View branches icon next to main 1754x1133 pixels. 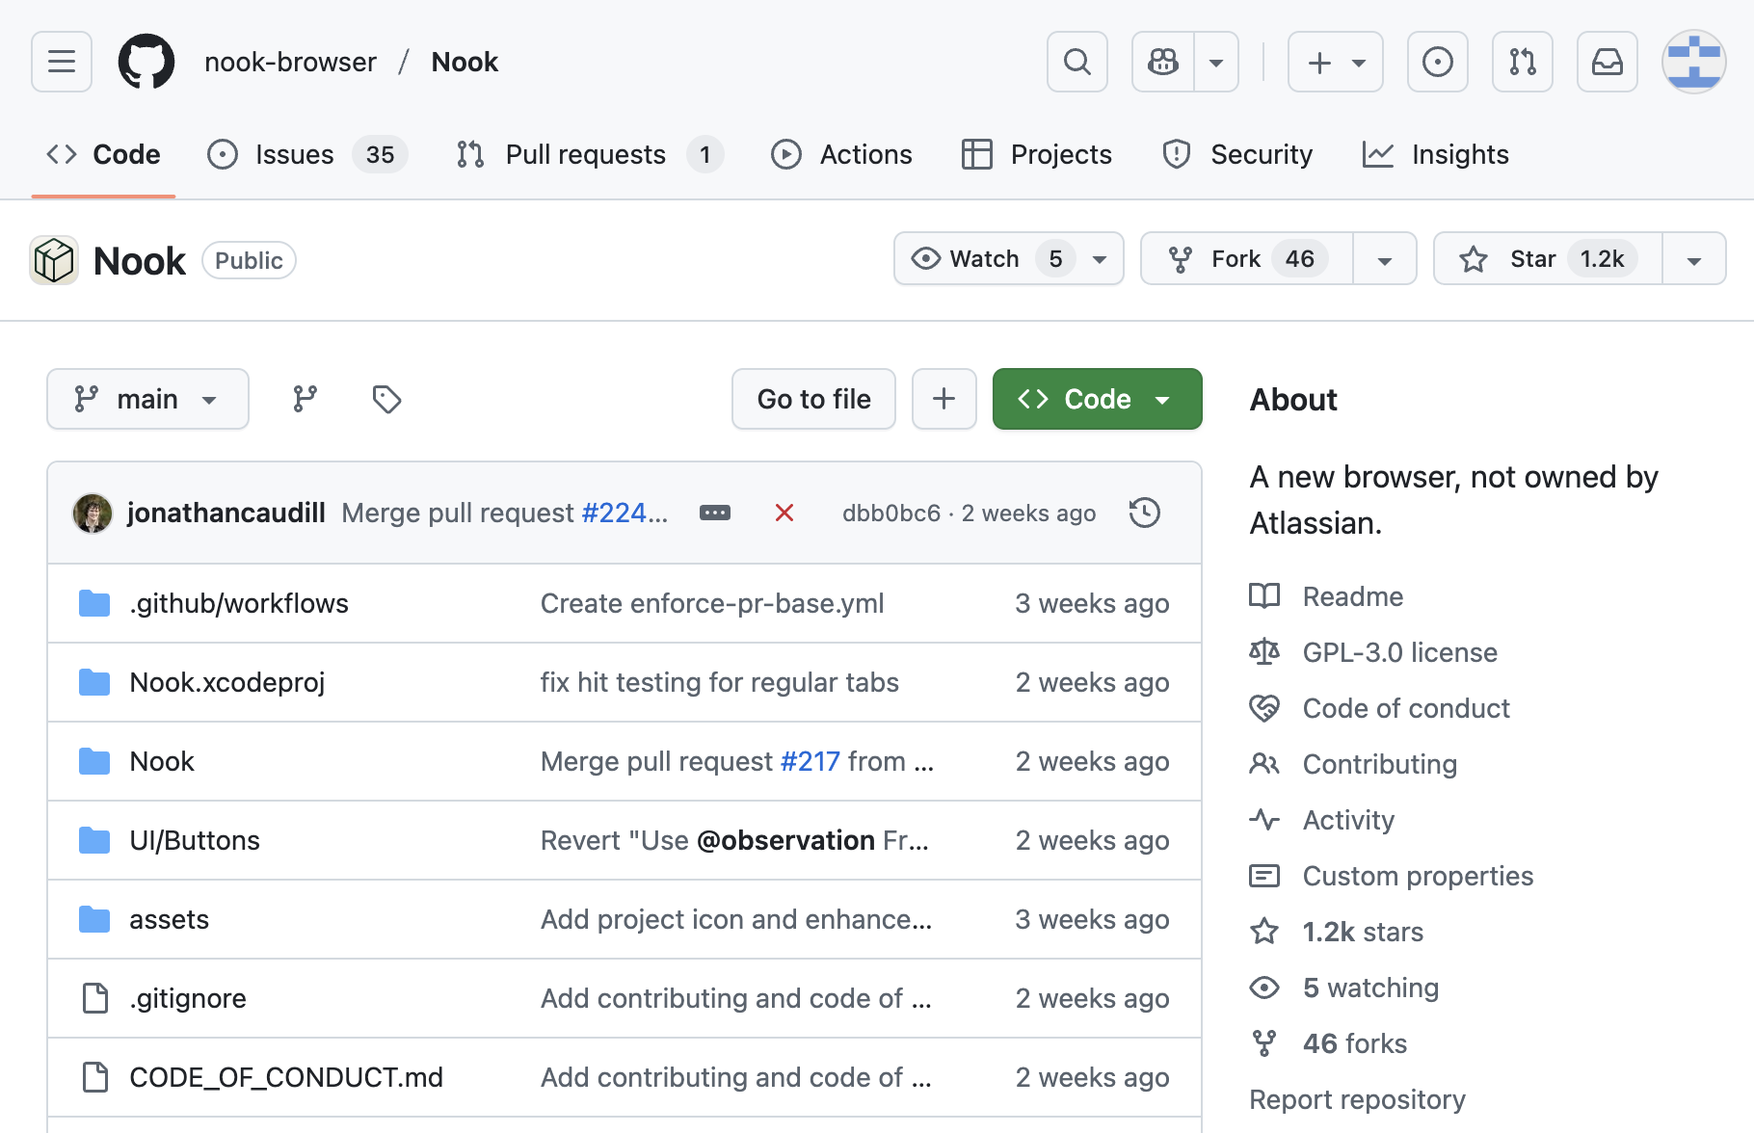pos(305,399)
